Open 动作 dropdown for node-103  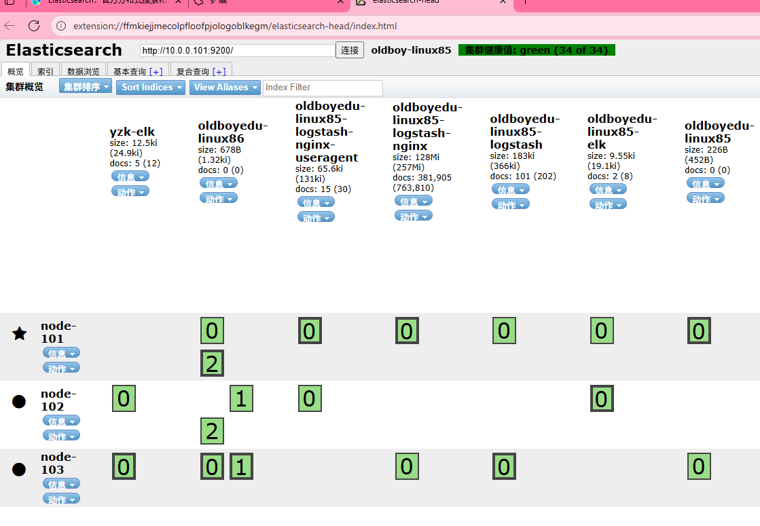click(62, 499)
